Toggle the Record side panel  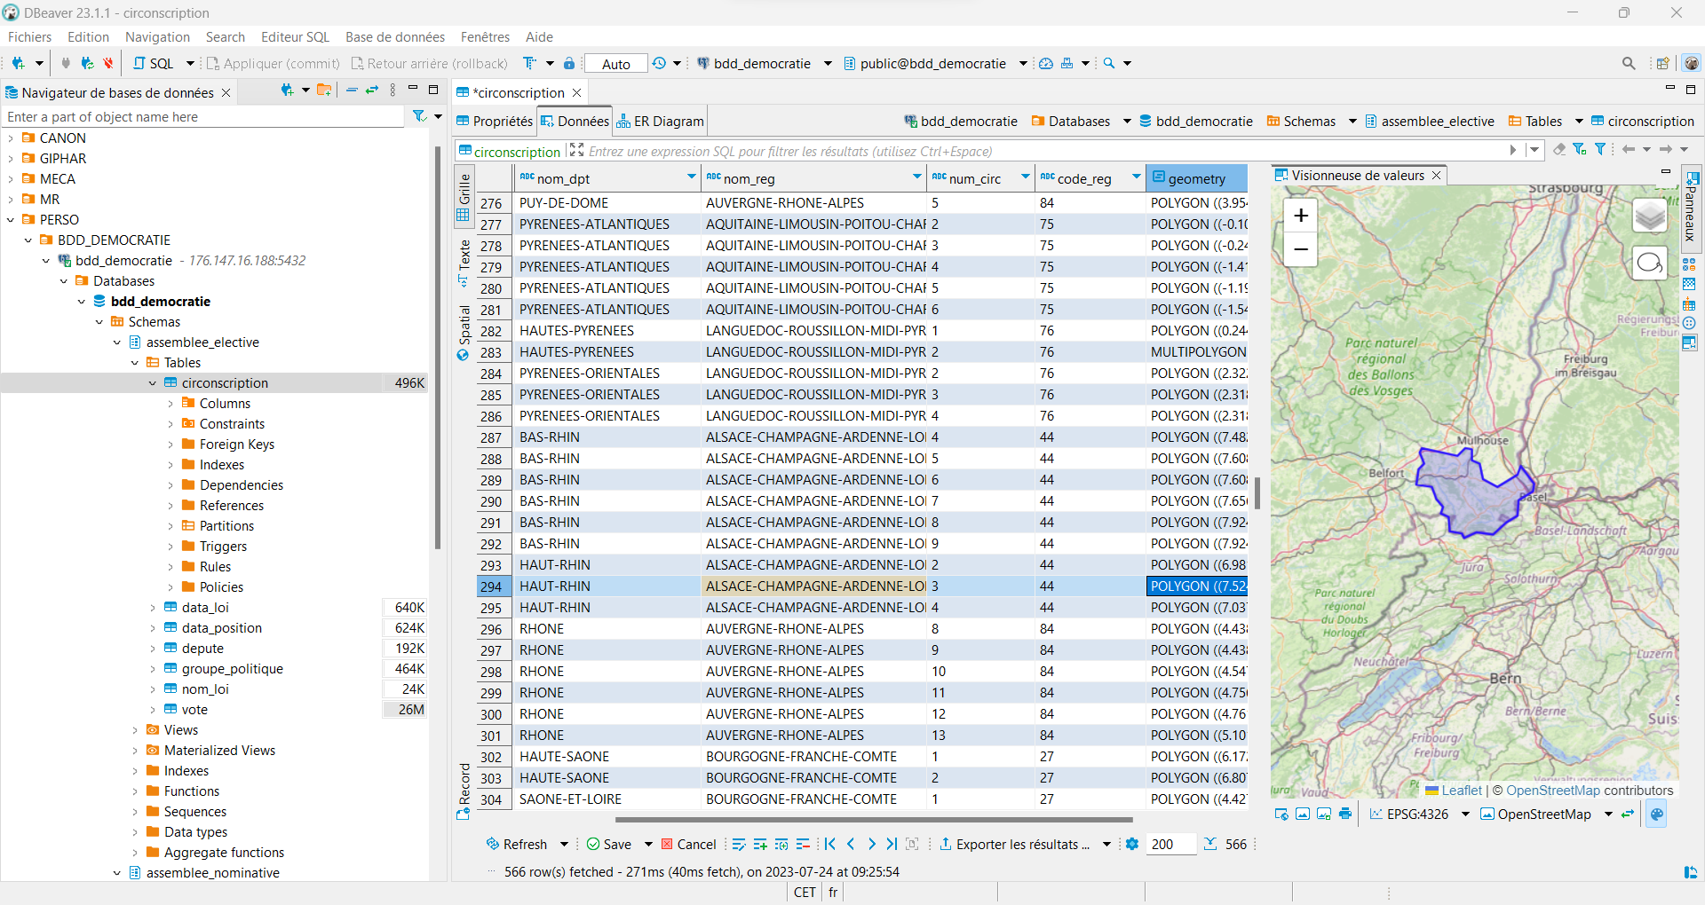[x=464, y=790]
